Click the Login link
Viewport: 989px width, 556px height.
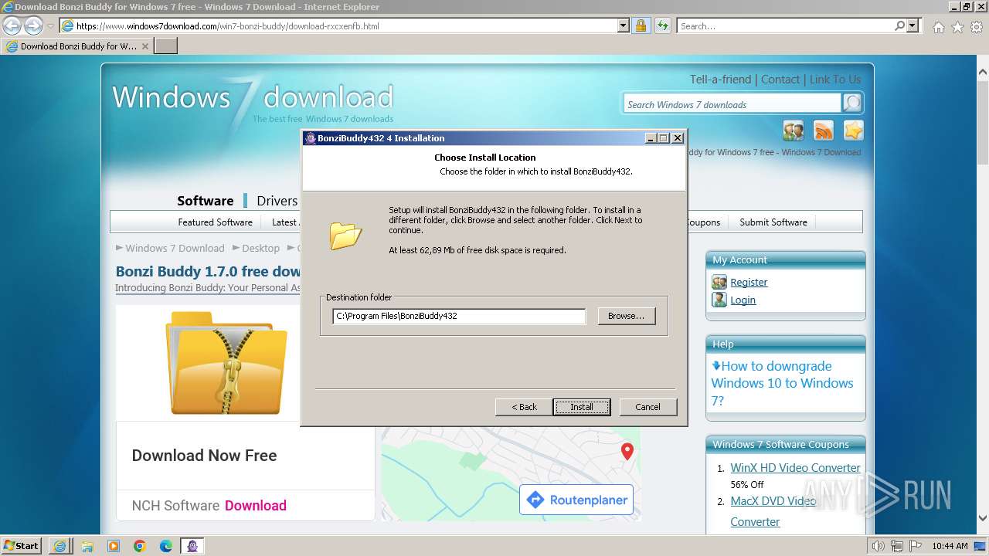pos(743,300)
